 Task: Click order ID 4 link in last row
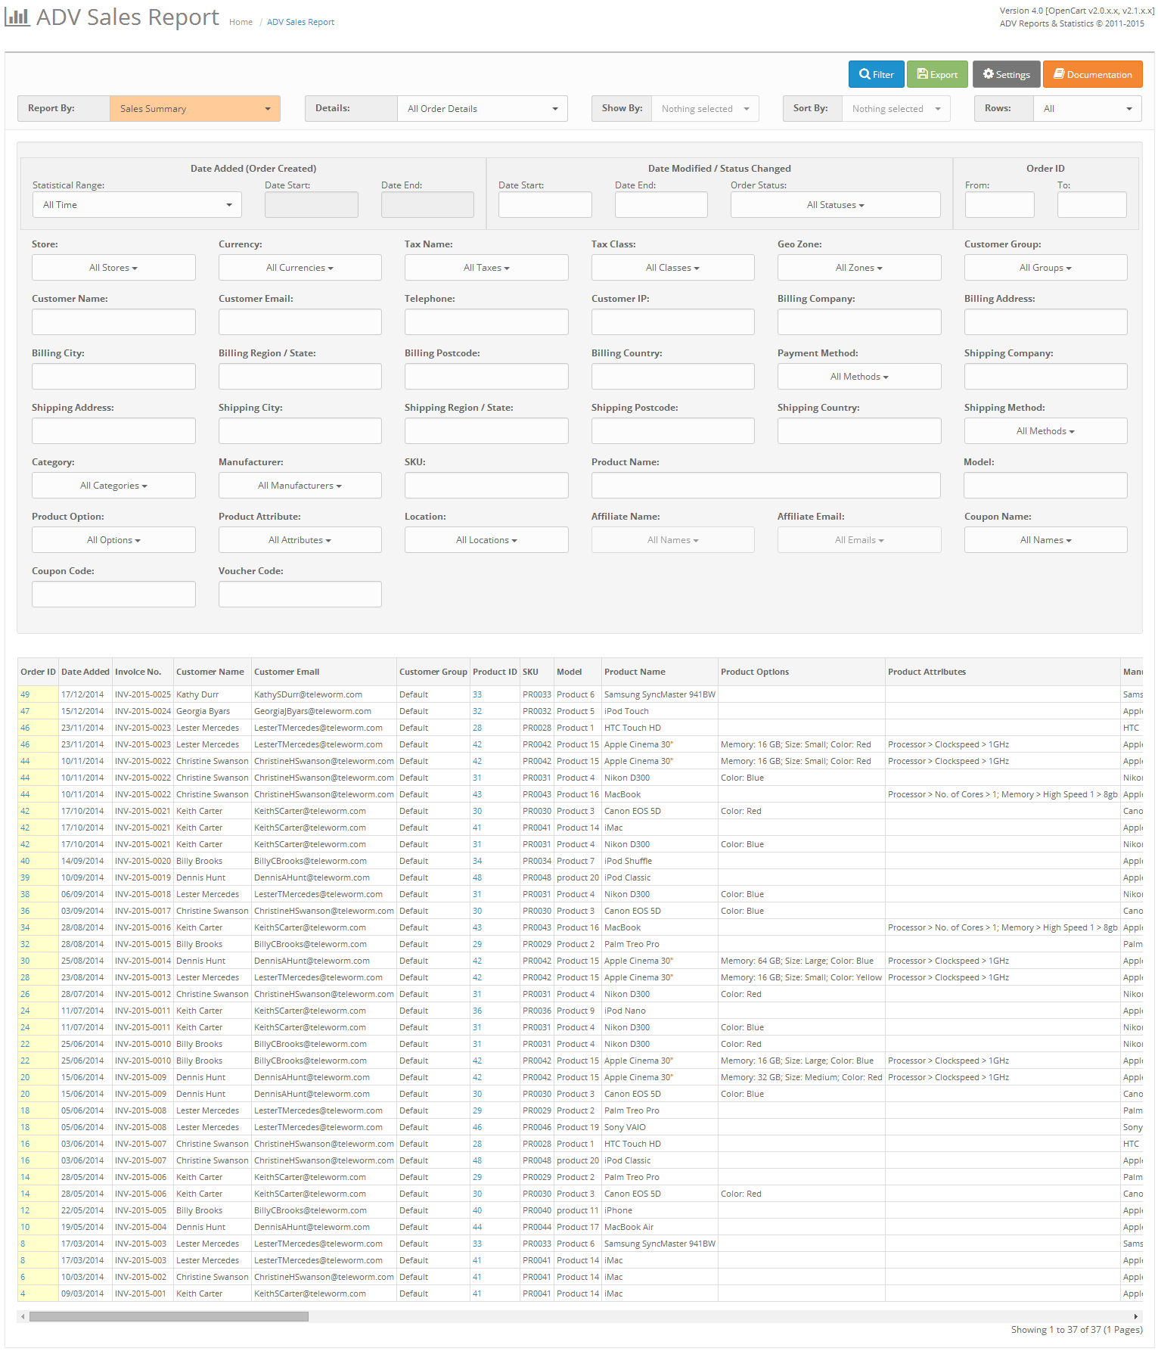(x=23, y=1294)
